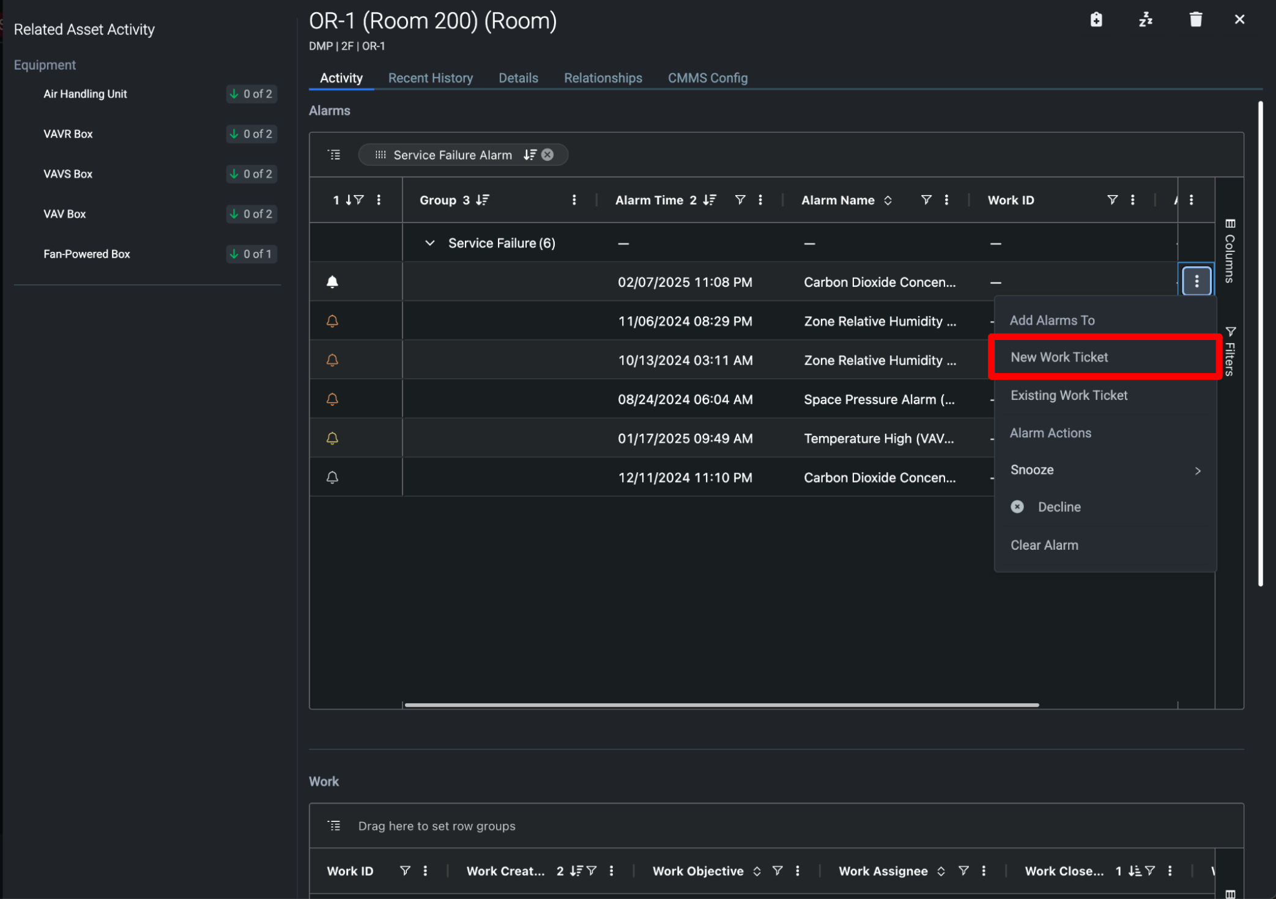Select Existing Work Ticket menu item
This screenshot has height=899, width=1276.
coord(1069,396)
